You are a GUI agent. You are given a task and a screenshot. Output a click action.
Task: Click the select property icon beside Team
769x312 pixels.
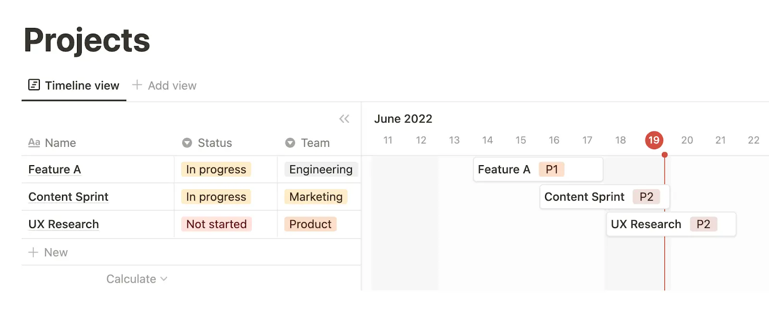coord(290,143)
